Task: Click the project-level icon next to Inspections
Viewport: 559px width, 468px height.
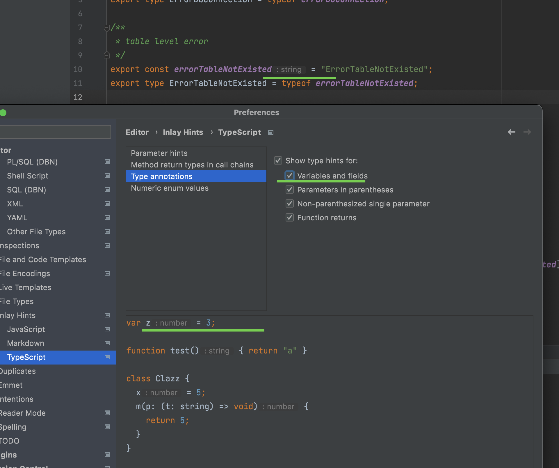Action: pyautogui.click(x=107, y=245)
